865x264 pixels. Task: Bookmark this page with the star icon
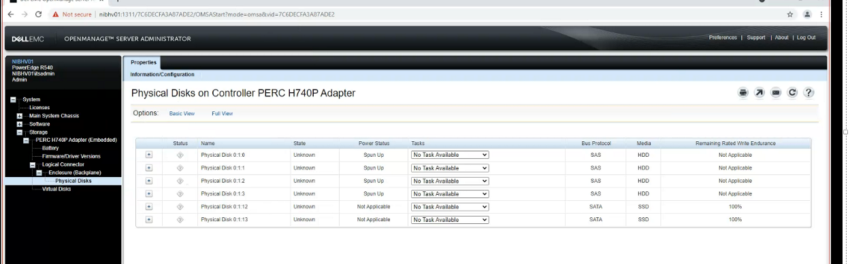(790, 14)
